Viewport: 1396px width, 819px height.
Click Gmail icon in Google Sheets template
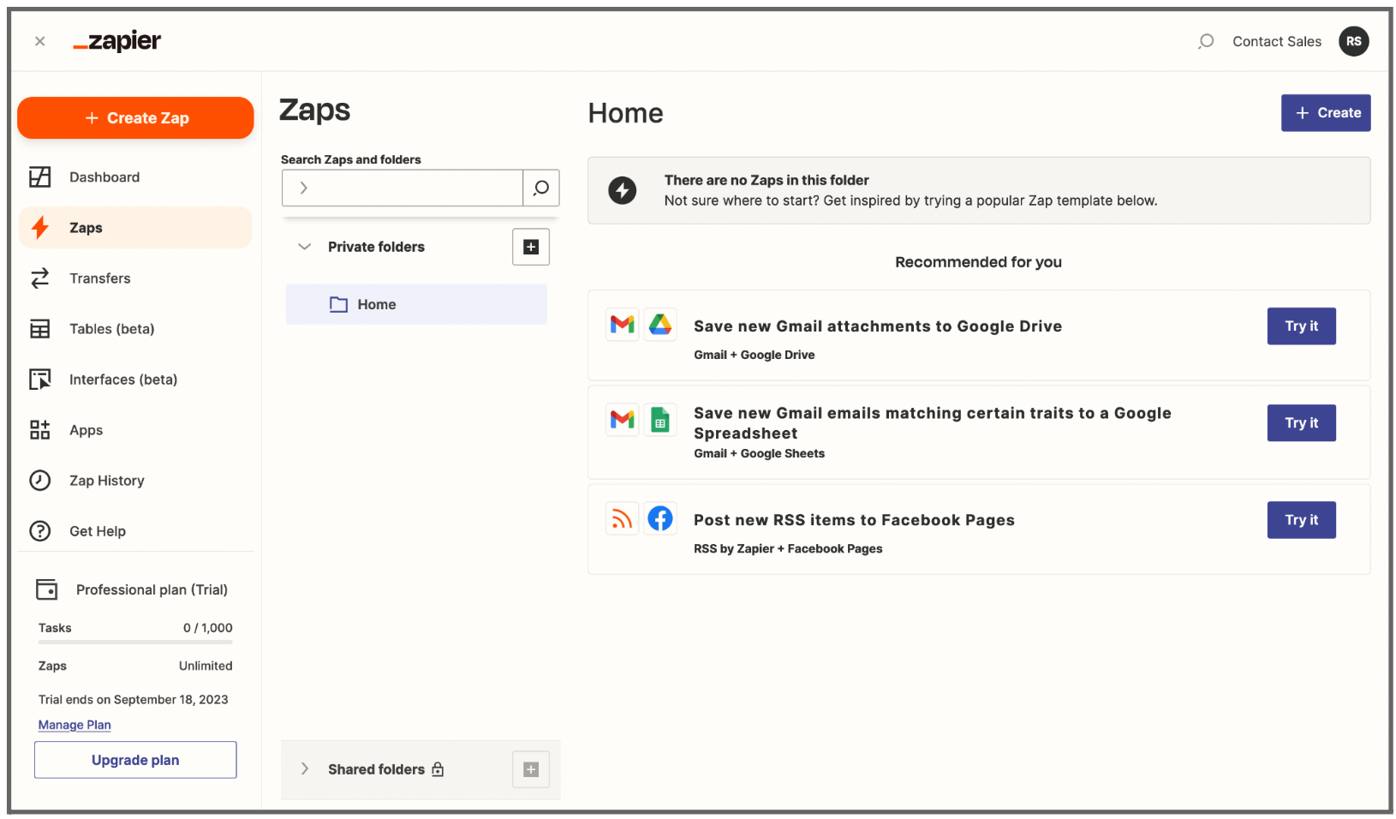623,420
